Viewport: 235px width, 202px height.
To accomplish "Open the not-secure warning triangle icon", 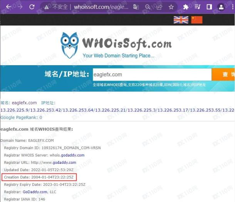I will [x=47, y=7].
